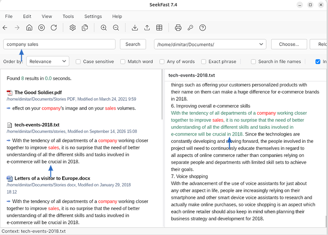This screenshot has height=235, width=328.
Task: Click the table grid icon
Action: 159,28
